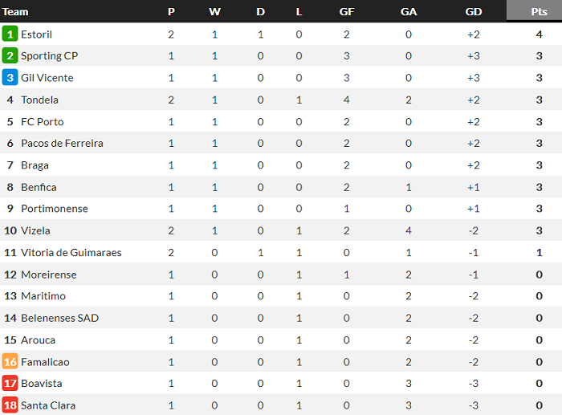The height and width of the screenshot is (415, 562).
Task: Click Famalicao's orange position 16 badge
Action: pyautogui.click(x=10, y=362)
